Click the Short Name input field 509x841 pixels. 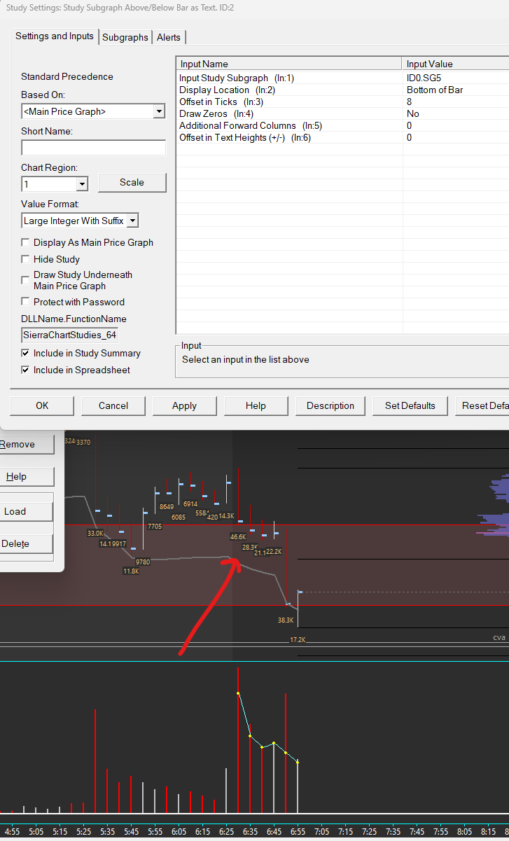point(94,148)
